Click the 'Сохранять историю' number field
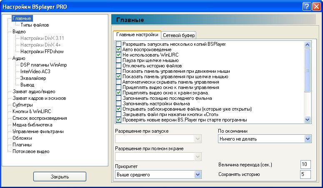323x188 pixels. click(x=305, y=174)
